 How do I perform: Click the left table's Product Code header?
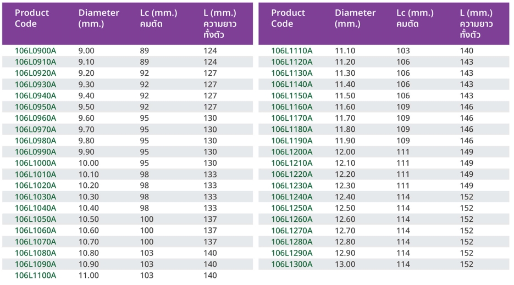tap(32, 18)
